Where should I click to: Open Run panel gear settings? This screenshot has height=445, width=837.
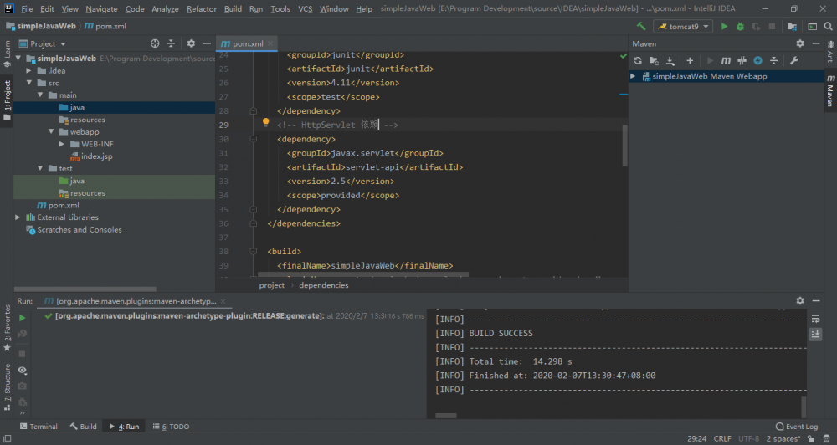(x=800, y=301)
